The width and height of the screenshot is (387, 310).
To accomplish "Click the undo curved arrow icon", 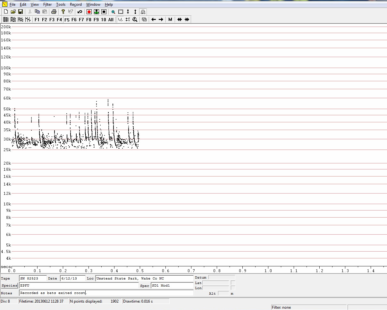I will point(80,12).
